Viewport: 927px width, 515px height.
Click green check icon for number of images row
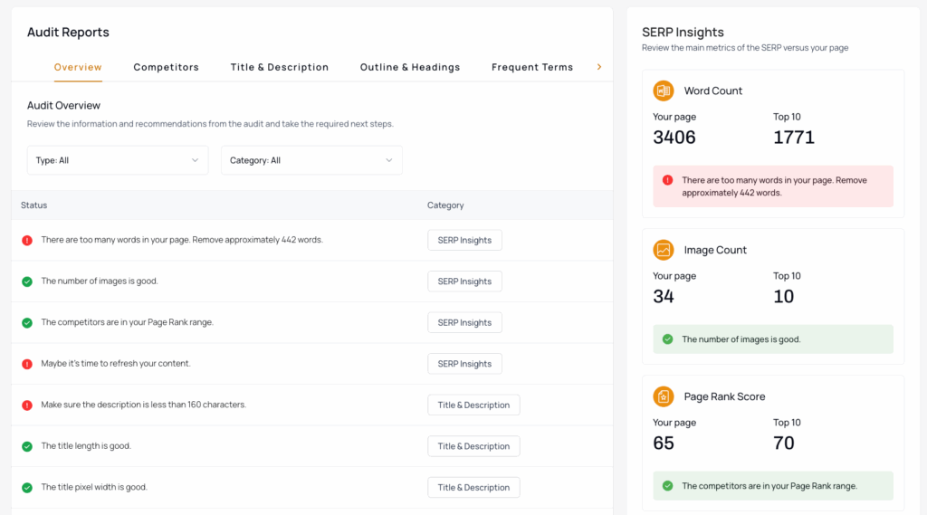[x=27, y=281]
